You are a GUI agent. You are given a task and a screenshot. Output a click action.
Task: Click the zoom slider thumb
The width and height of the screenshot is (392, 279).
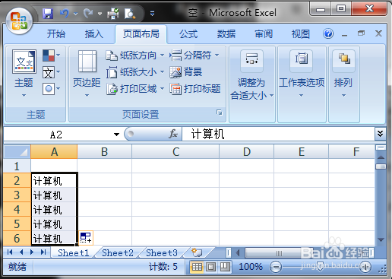[320, 267]
